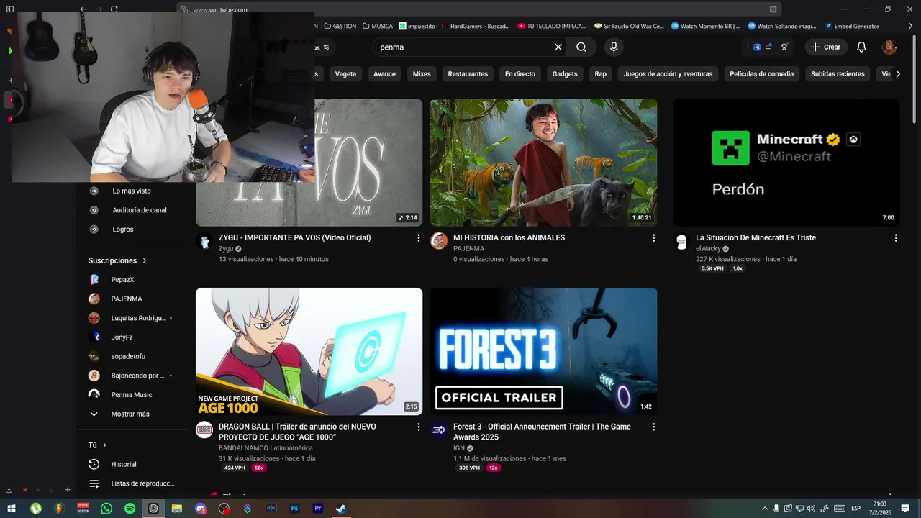The height and width of the screenshot is (518, 921).
Task: Open the account avatar menu
Action: (889, 47)
